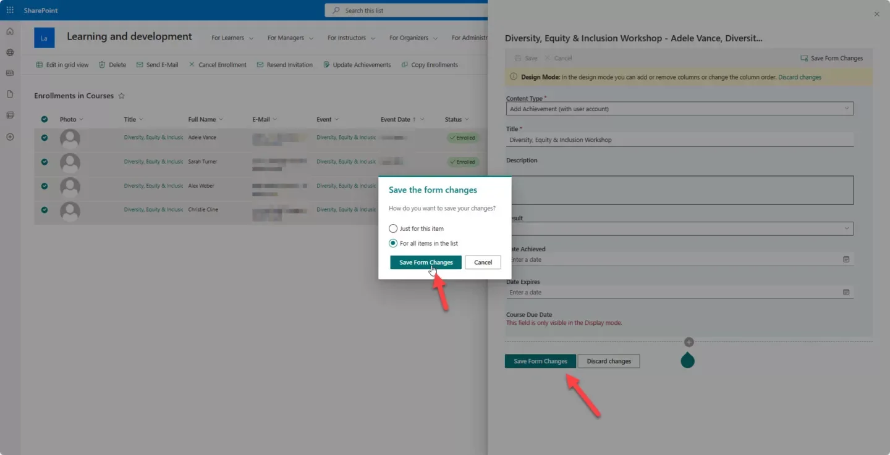Select 'For all items in the list' radio
Image resolution: width=890 pixels, height=455 pixels.
393,243
